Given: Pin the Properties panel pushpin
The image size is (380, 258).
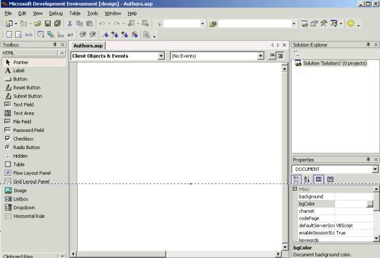Looking at the screenshot, I should (x=368, y=160).
